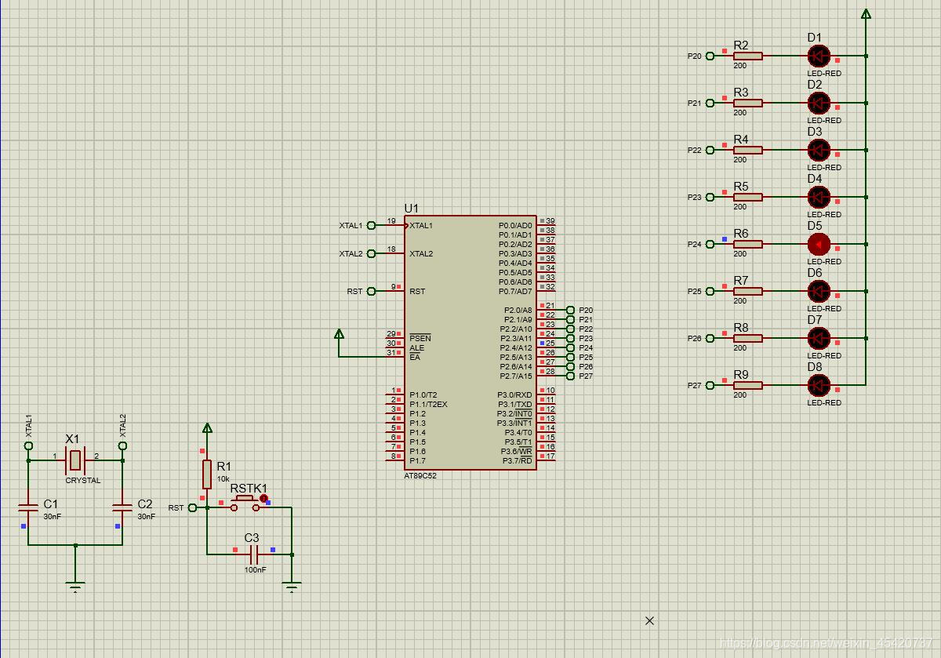Click P24 terminal at U1 pin 25
Screen dimensions: 941x658
pos(570,348)
